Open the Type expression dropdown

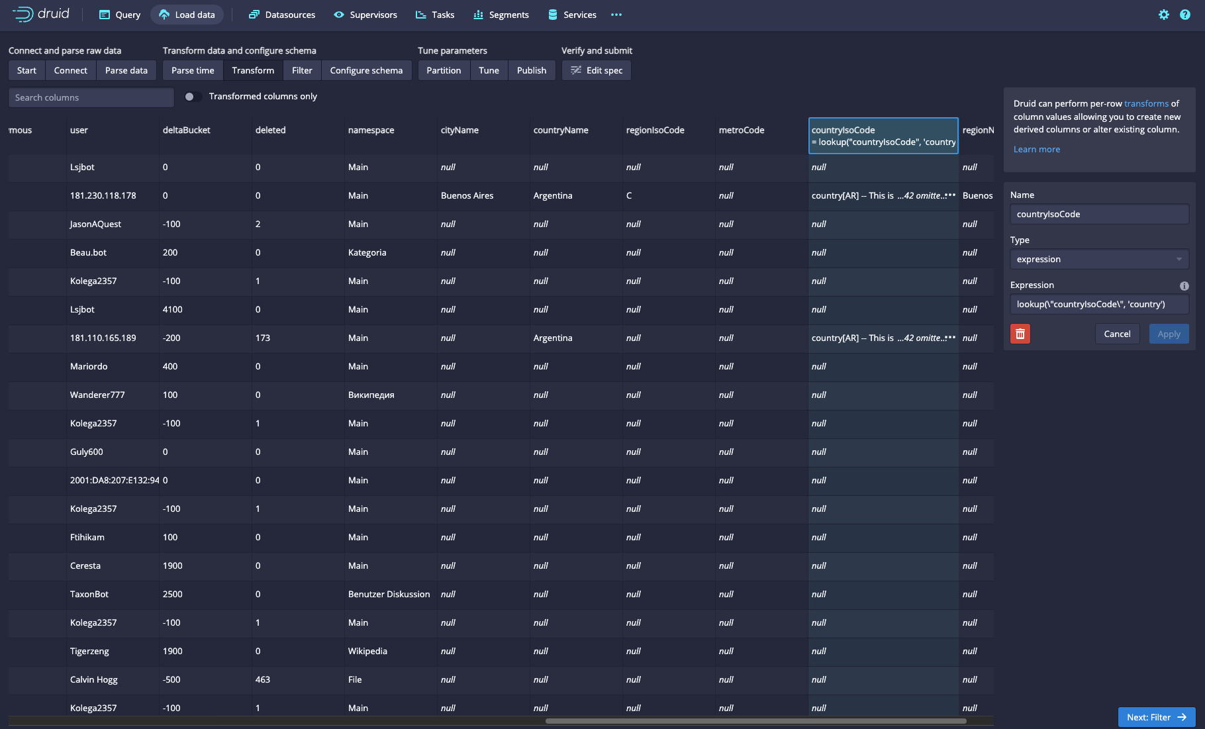click(x=1099, y=260)
